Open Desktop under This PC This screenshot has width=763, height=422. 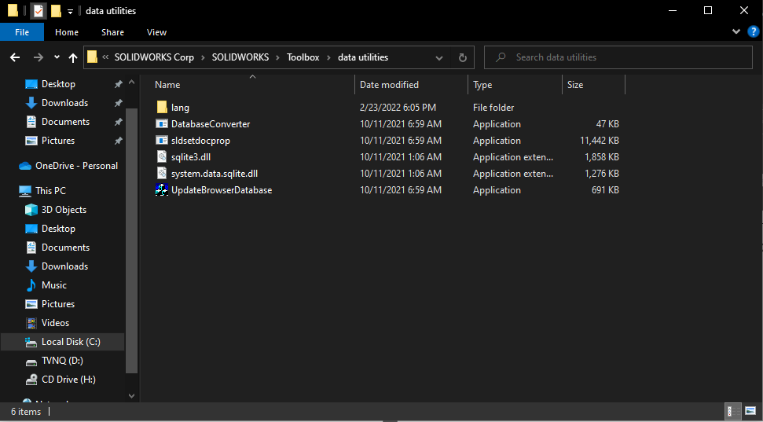58,229
